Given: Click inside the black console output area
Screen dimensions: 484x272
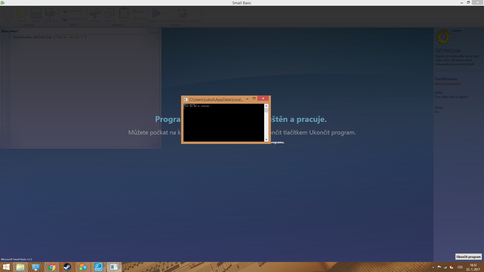Looking at the screenshot, I should click(x=223, y=123).
